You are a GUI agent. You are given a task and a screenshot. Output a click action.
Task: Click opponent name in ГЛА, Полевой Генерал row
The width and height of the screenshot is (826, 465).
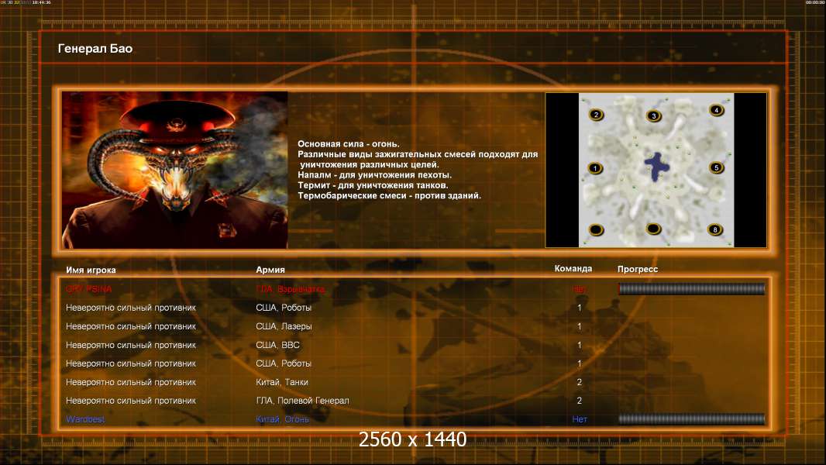point(131,401)
